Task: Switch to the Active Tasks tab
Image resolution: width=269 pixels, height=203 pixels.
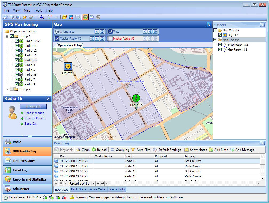Action: click(x=97, y=189)
